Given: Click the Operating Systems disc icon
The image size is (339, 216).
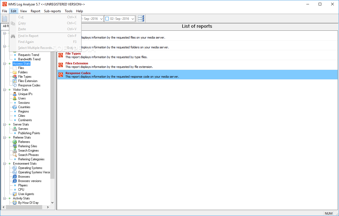Looking at the screenshot, I should [15, 168].
